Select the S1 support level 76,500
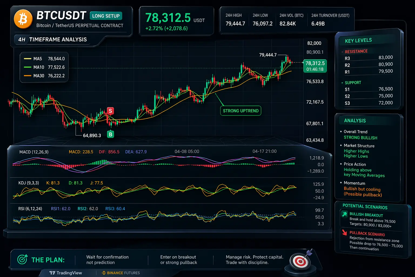415x277 pixels. point(369,89)
